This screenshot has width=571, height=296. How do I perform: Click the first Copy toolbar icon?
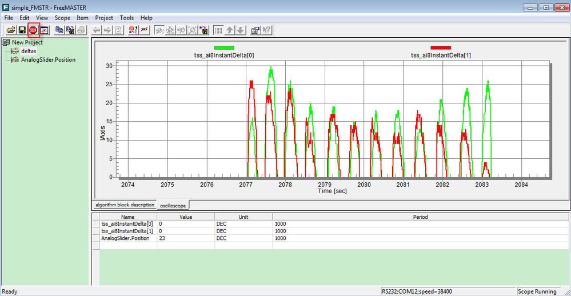tap(59, 30)
